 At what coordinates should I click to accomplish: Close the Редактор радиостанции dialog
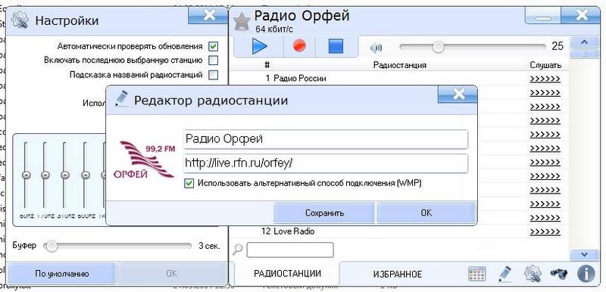coord(458,94)
